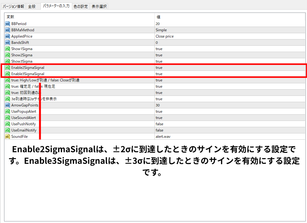Open the UseSoundAlert value dropdown

159,118
